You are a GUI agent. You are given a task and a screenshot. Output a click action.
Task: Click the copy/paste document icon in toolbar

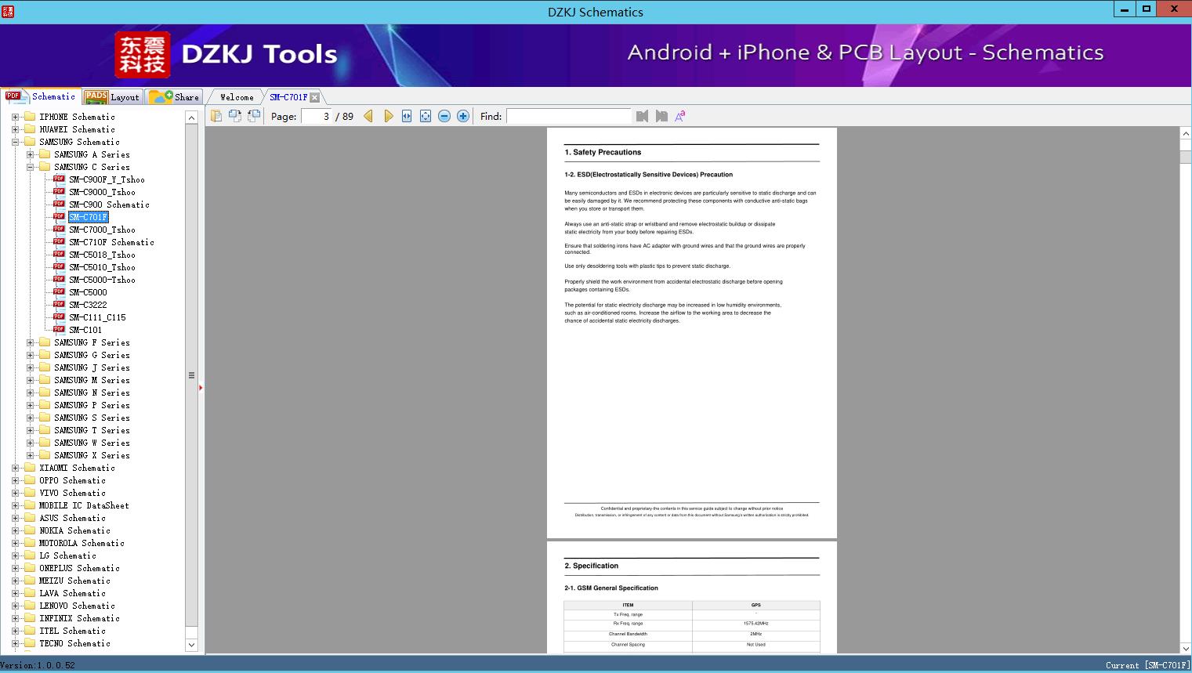tap(216, 116)
